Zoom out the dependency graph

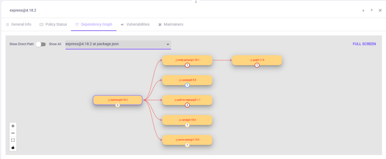click(x=13, y=133)
